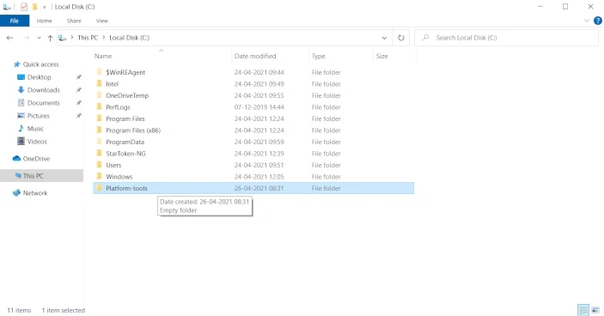Select the Program Files folder

253,118
